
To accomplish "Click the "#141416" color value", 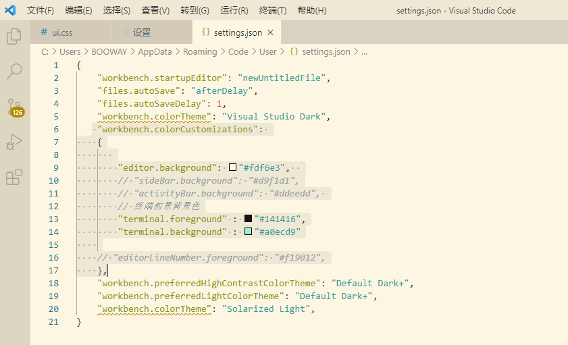I will pyautogui.click(x=278, y=219).
